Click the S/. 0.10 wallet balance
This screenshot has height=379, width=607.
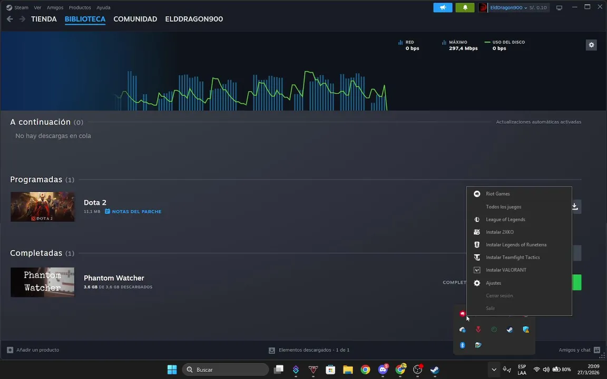[x=538, y=8]
